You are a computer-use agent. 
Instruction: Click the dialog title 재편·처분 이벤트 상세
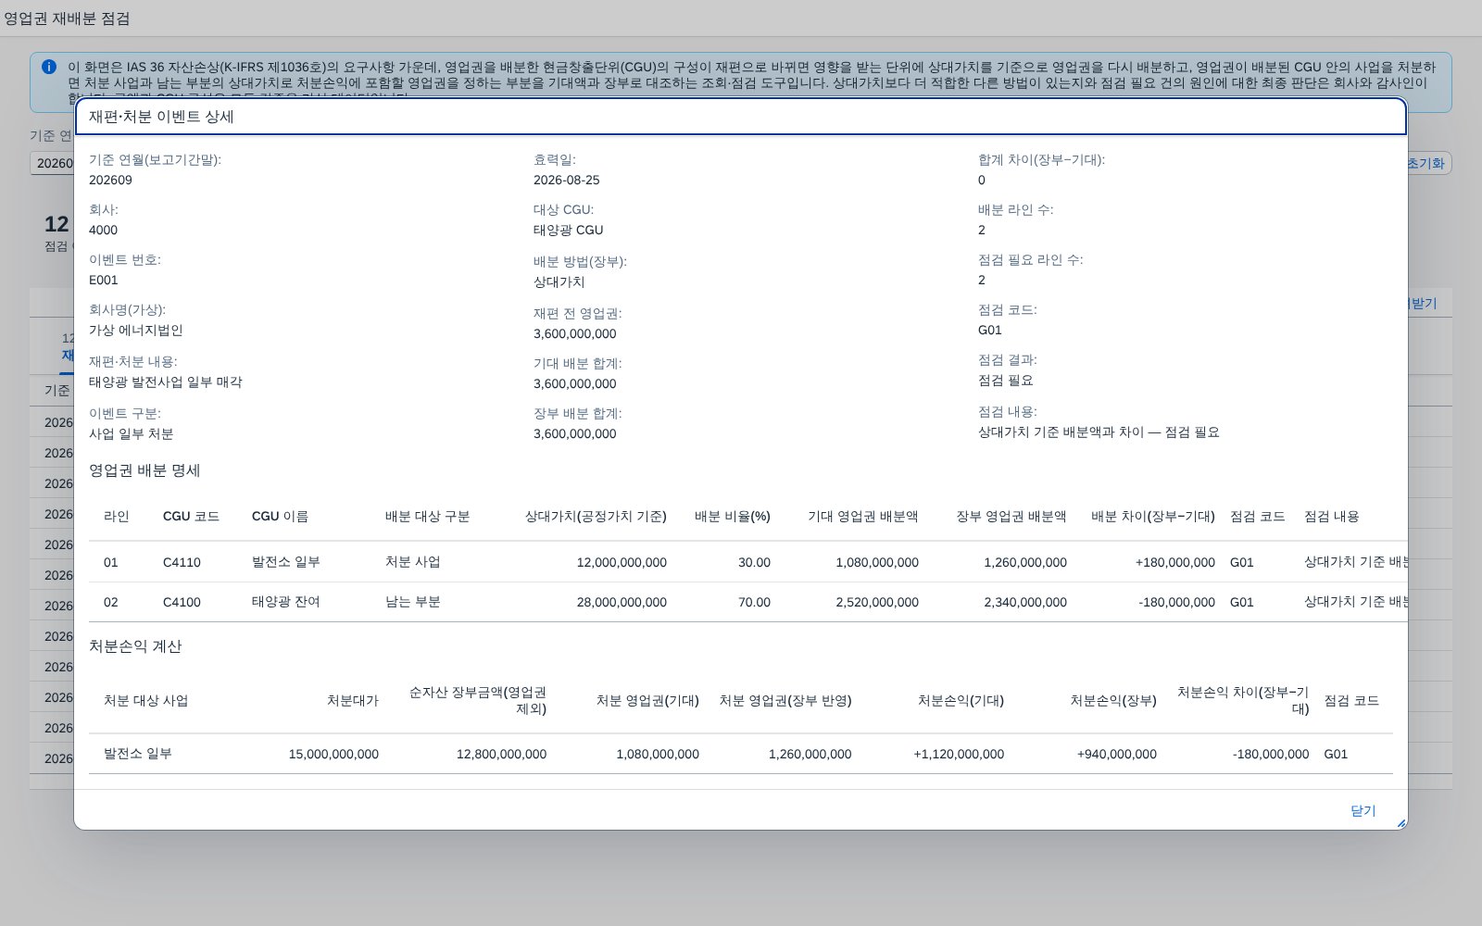(x=161, y=117)
